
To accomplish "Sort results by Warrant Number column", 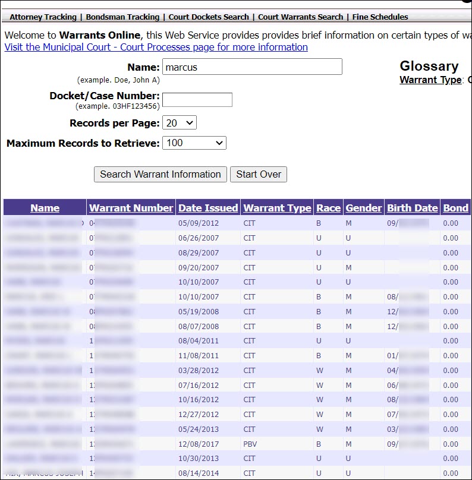I will 131,208.
